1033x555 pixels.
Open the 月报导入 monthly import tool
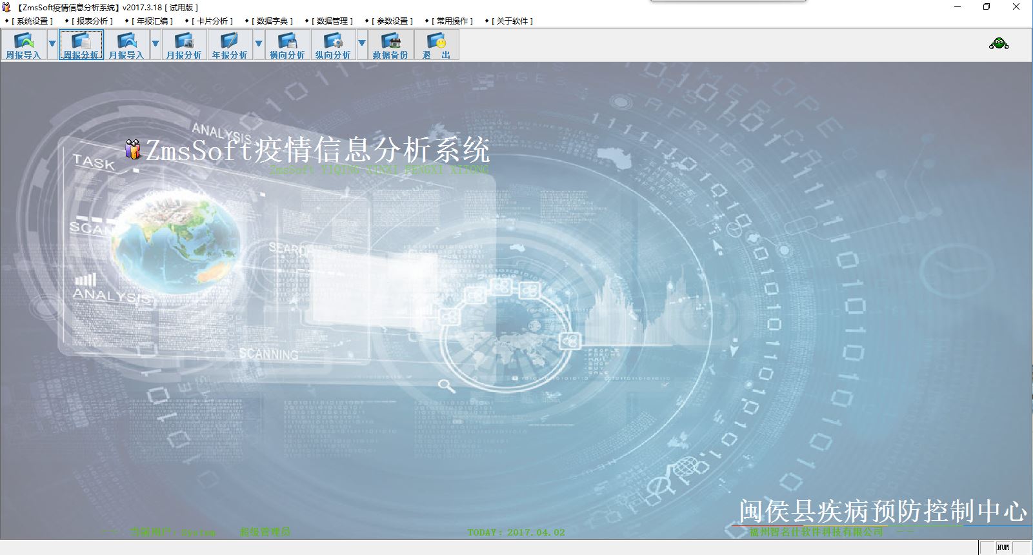[x=126, y=45]
